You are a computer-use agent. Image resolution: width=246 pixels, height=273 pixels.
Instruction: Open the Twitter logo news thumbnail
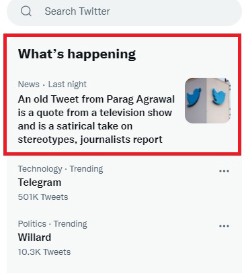pyautogui.click(x=208, y=101)
